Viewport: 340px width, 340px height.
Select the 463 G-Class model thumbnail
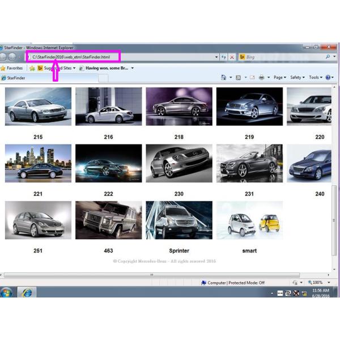(x=108, y=220)
